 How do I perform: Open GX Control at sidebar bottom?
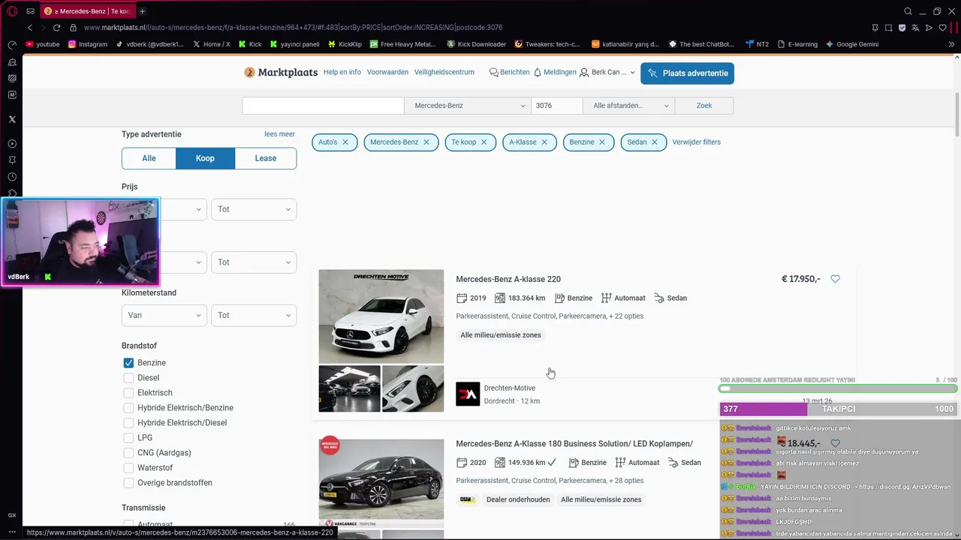(12, 515)
